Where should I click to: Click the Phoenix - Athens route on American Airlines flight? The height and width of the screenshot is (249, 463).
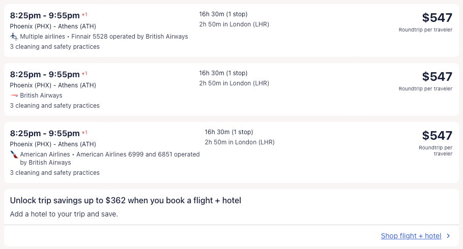(53, 144)
